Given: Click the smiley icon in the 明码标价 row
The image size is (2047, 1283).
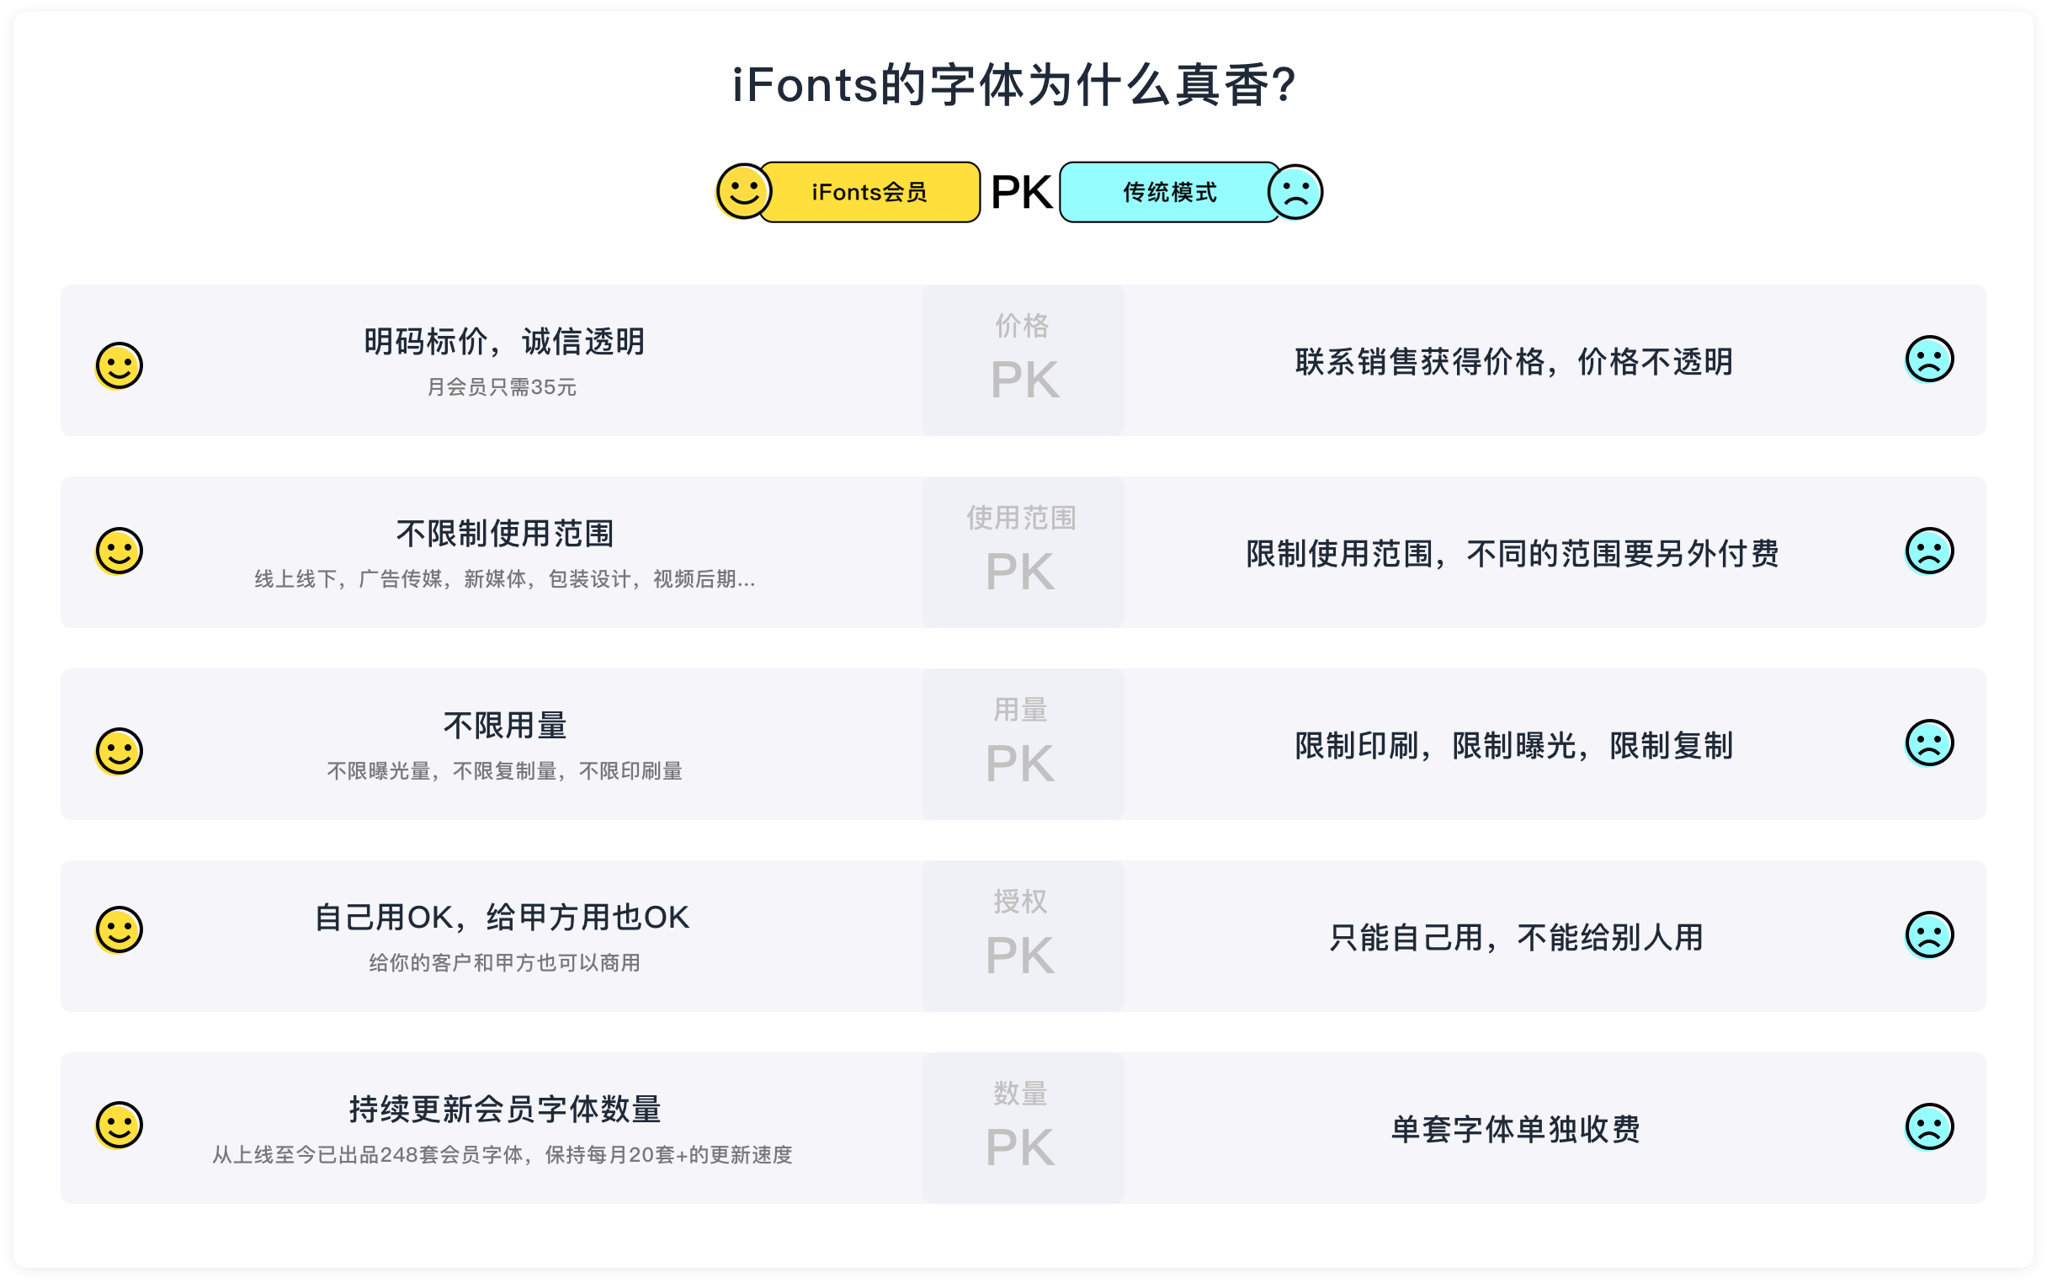Looking at the screenshot, I should point(119,365).
